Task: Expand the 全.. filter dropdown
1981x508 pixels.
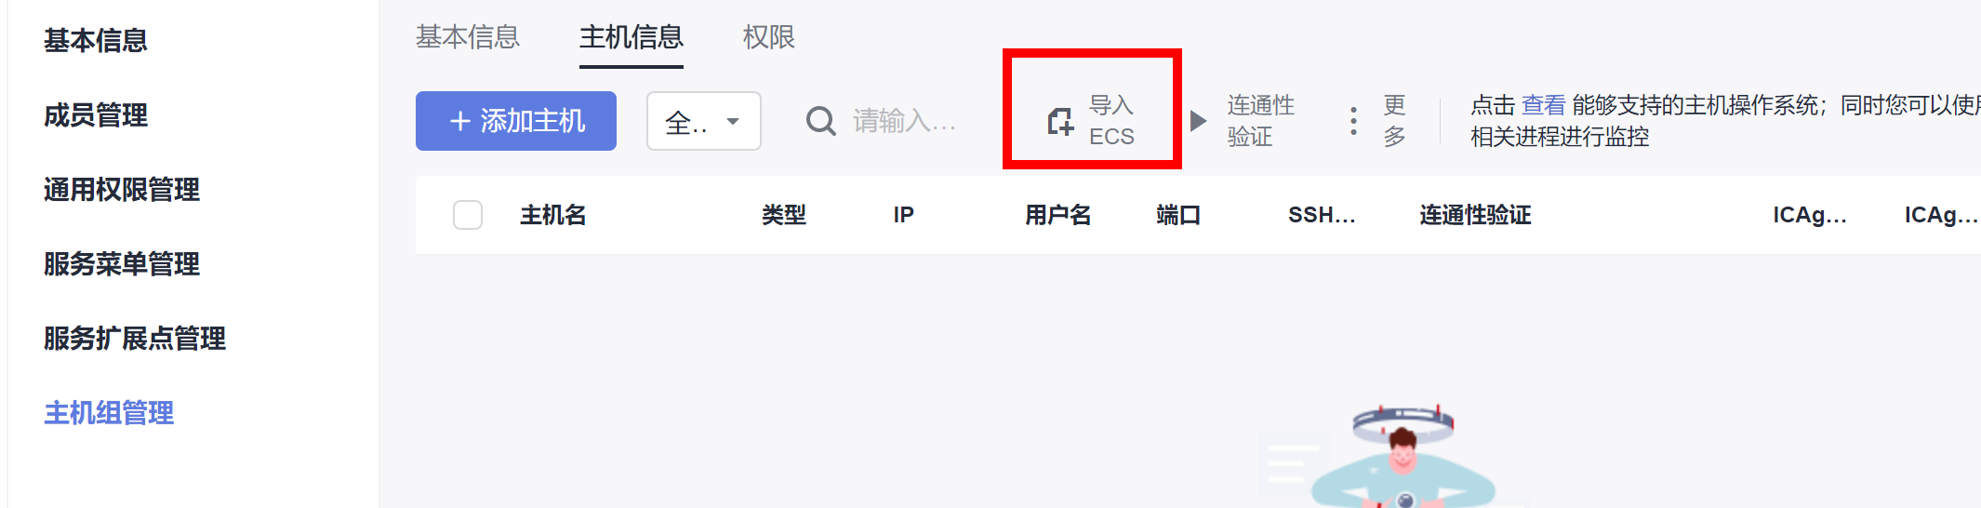Action: tap(704, 121)
